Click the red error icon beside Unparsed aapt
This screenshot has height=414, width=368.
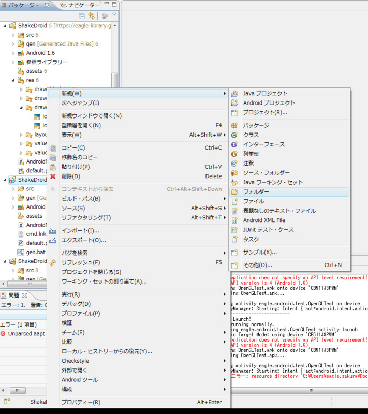click(x=3, y=334)
